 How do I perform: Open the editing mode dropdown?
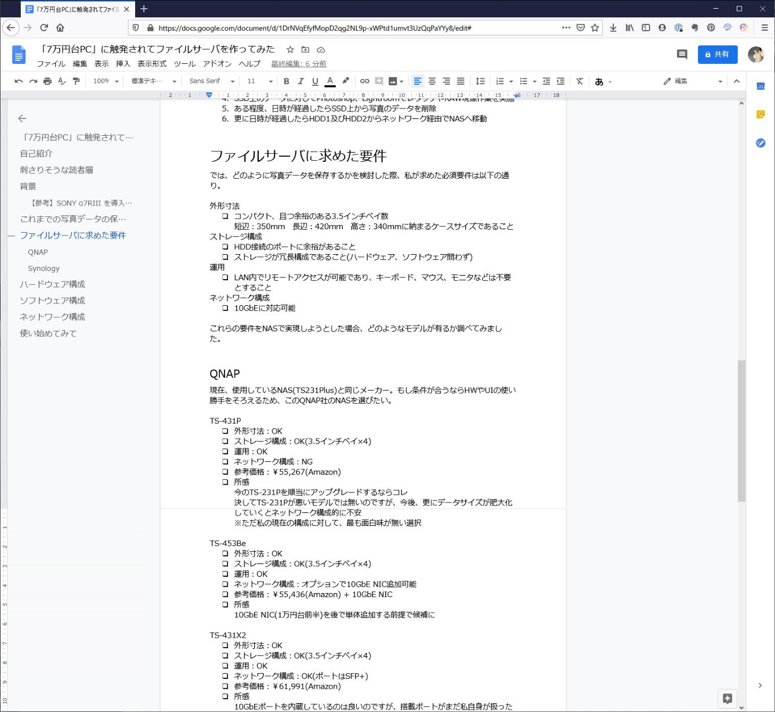point(693,81)
